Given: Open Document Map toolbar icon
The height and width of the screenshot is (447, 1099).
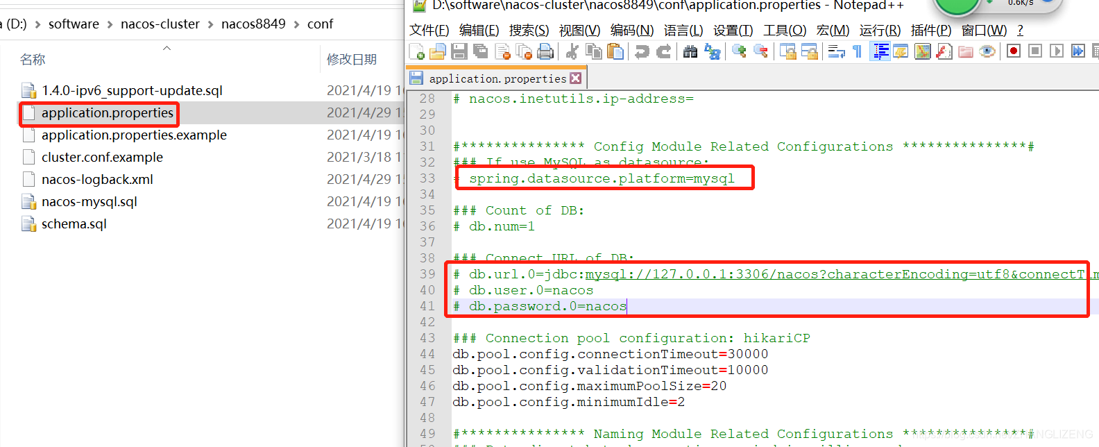Looking at the screenshot, I should coord(923,51).
